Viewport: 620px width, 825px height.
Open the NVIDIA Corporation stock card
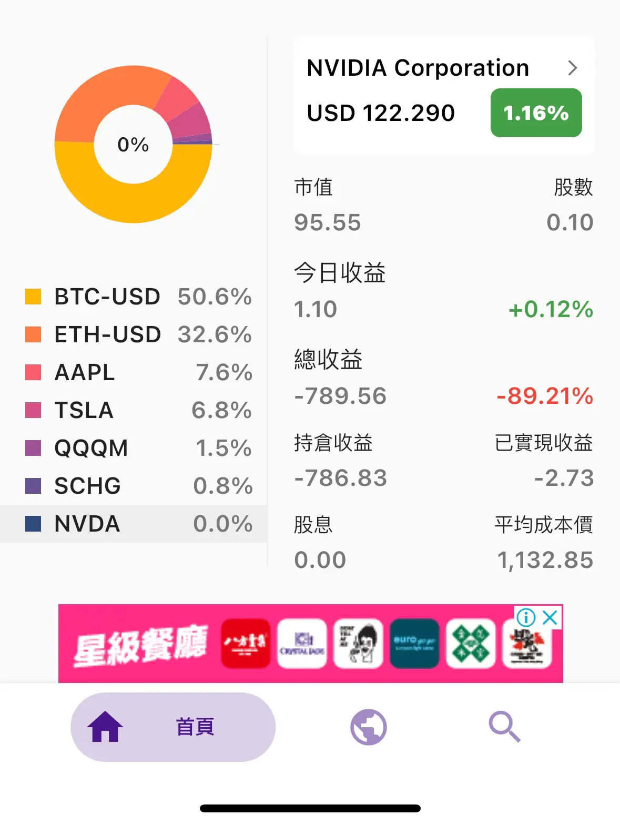pyautogui.click(x=444, y=95)
